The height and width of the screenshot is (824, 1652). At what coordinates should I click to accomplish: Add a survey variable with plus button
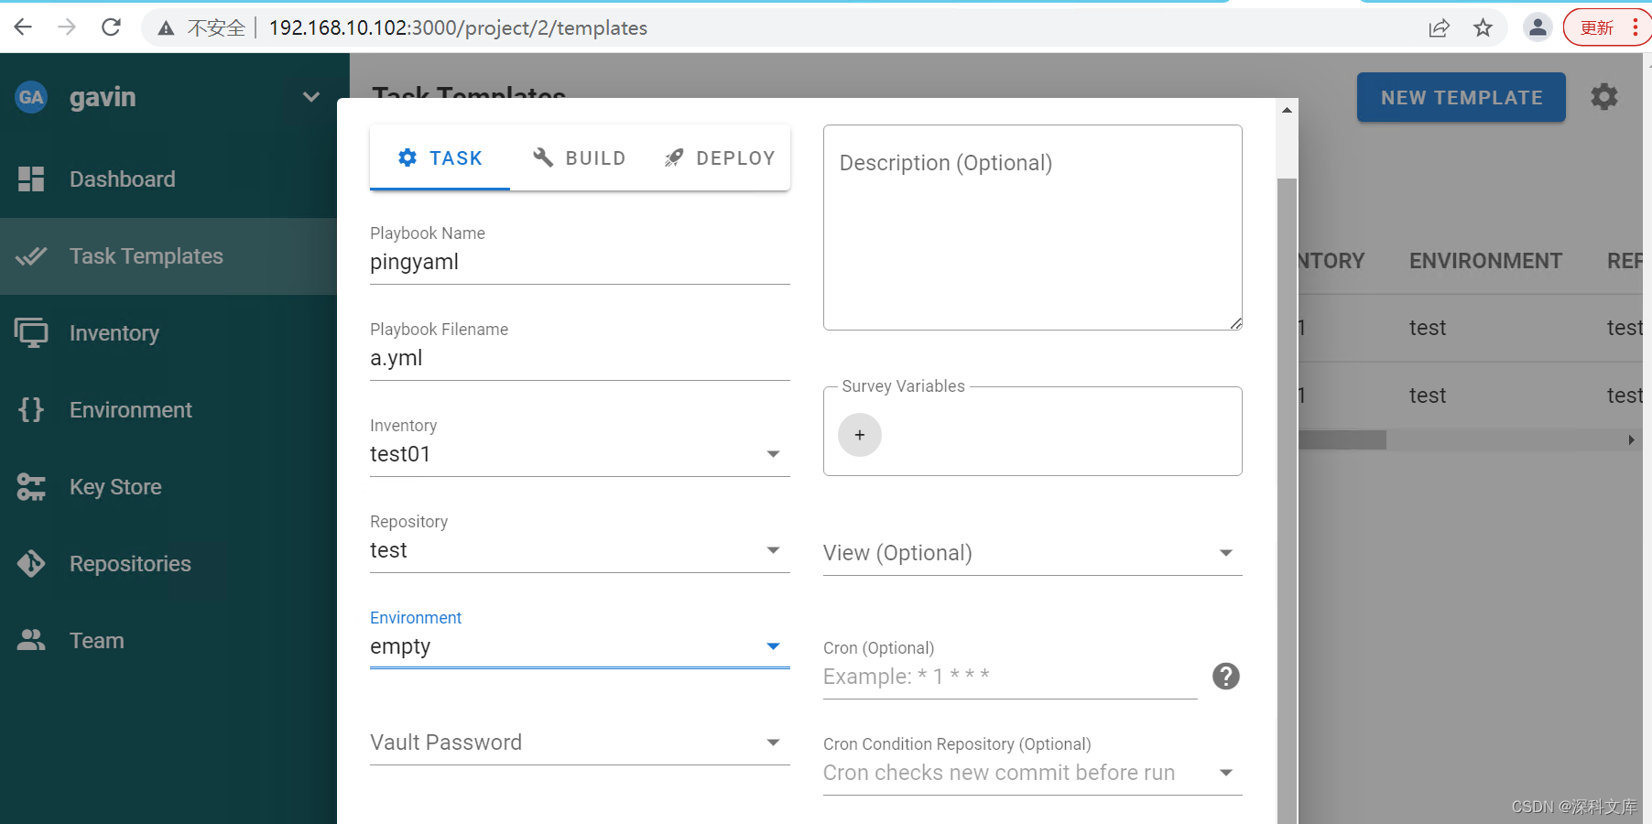click(860, 435)
